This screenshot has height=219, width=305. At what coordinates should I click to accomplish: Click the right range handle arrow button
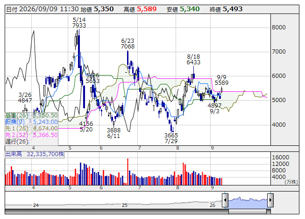pos(270,200)
